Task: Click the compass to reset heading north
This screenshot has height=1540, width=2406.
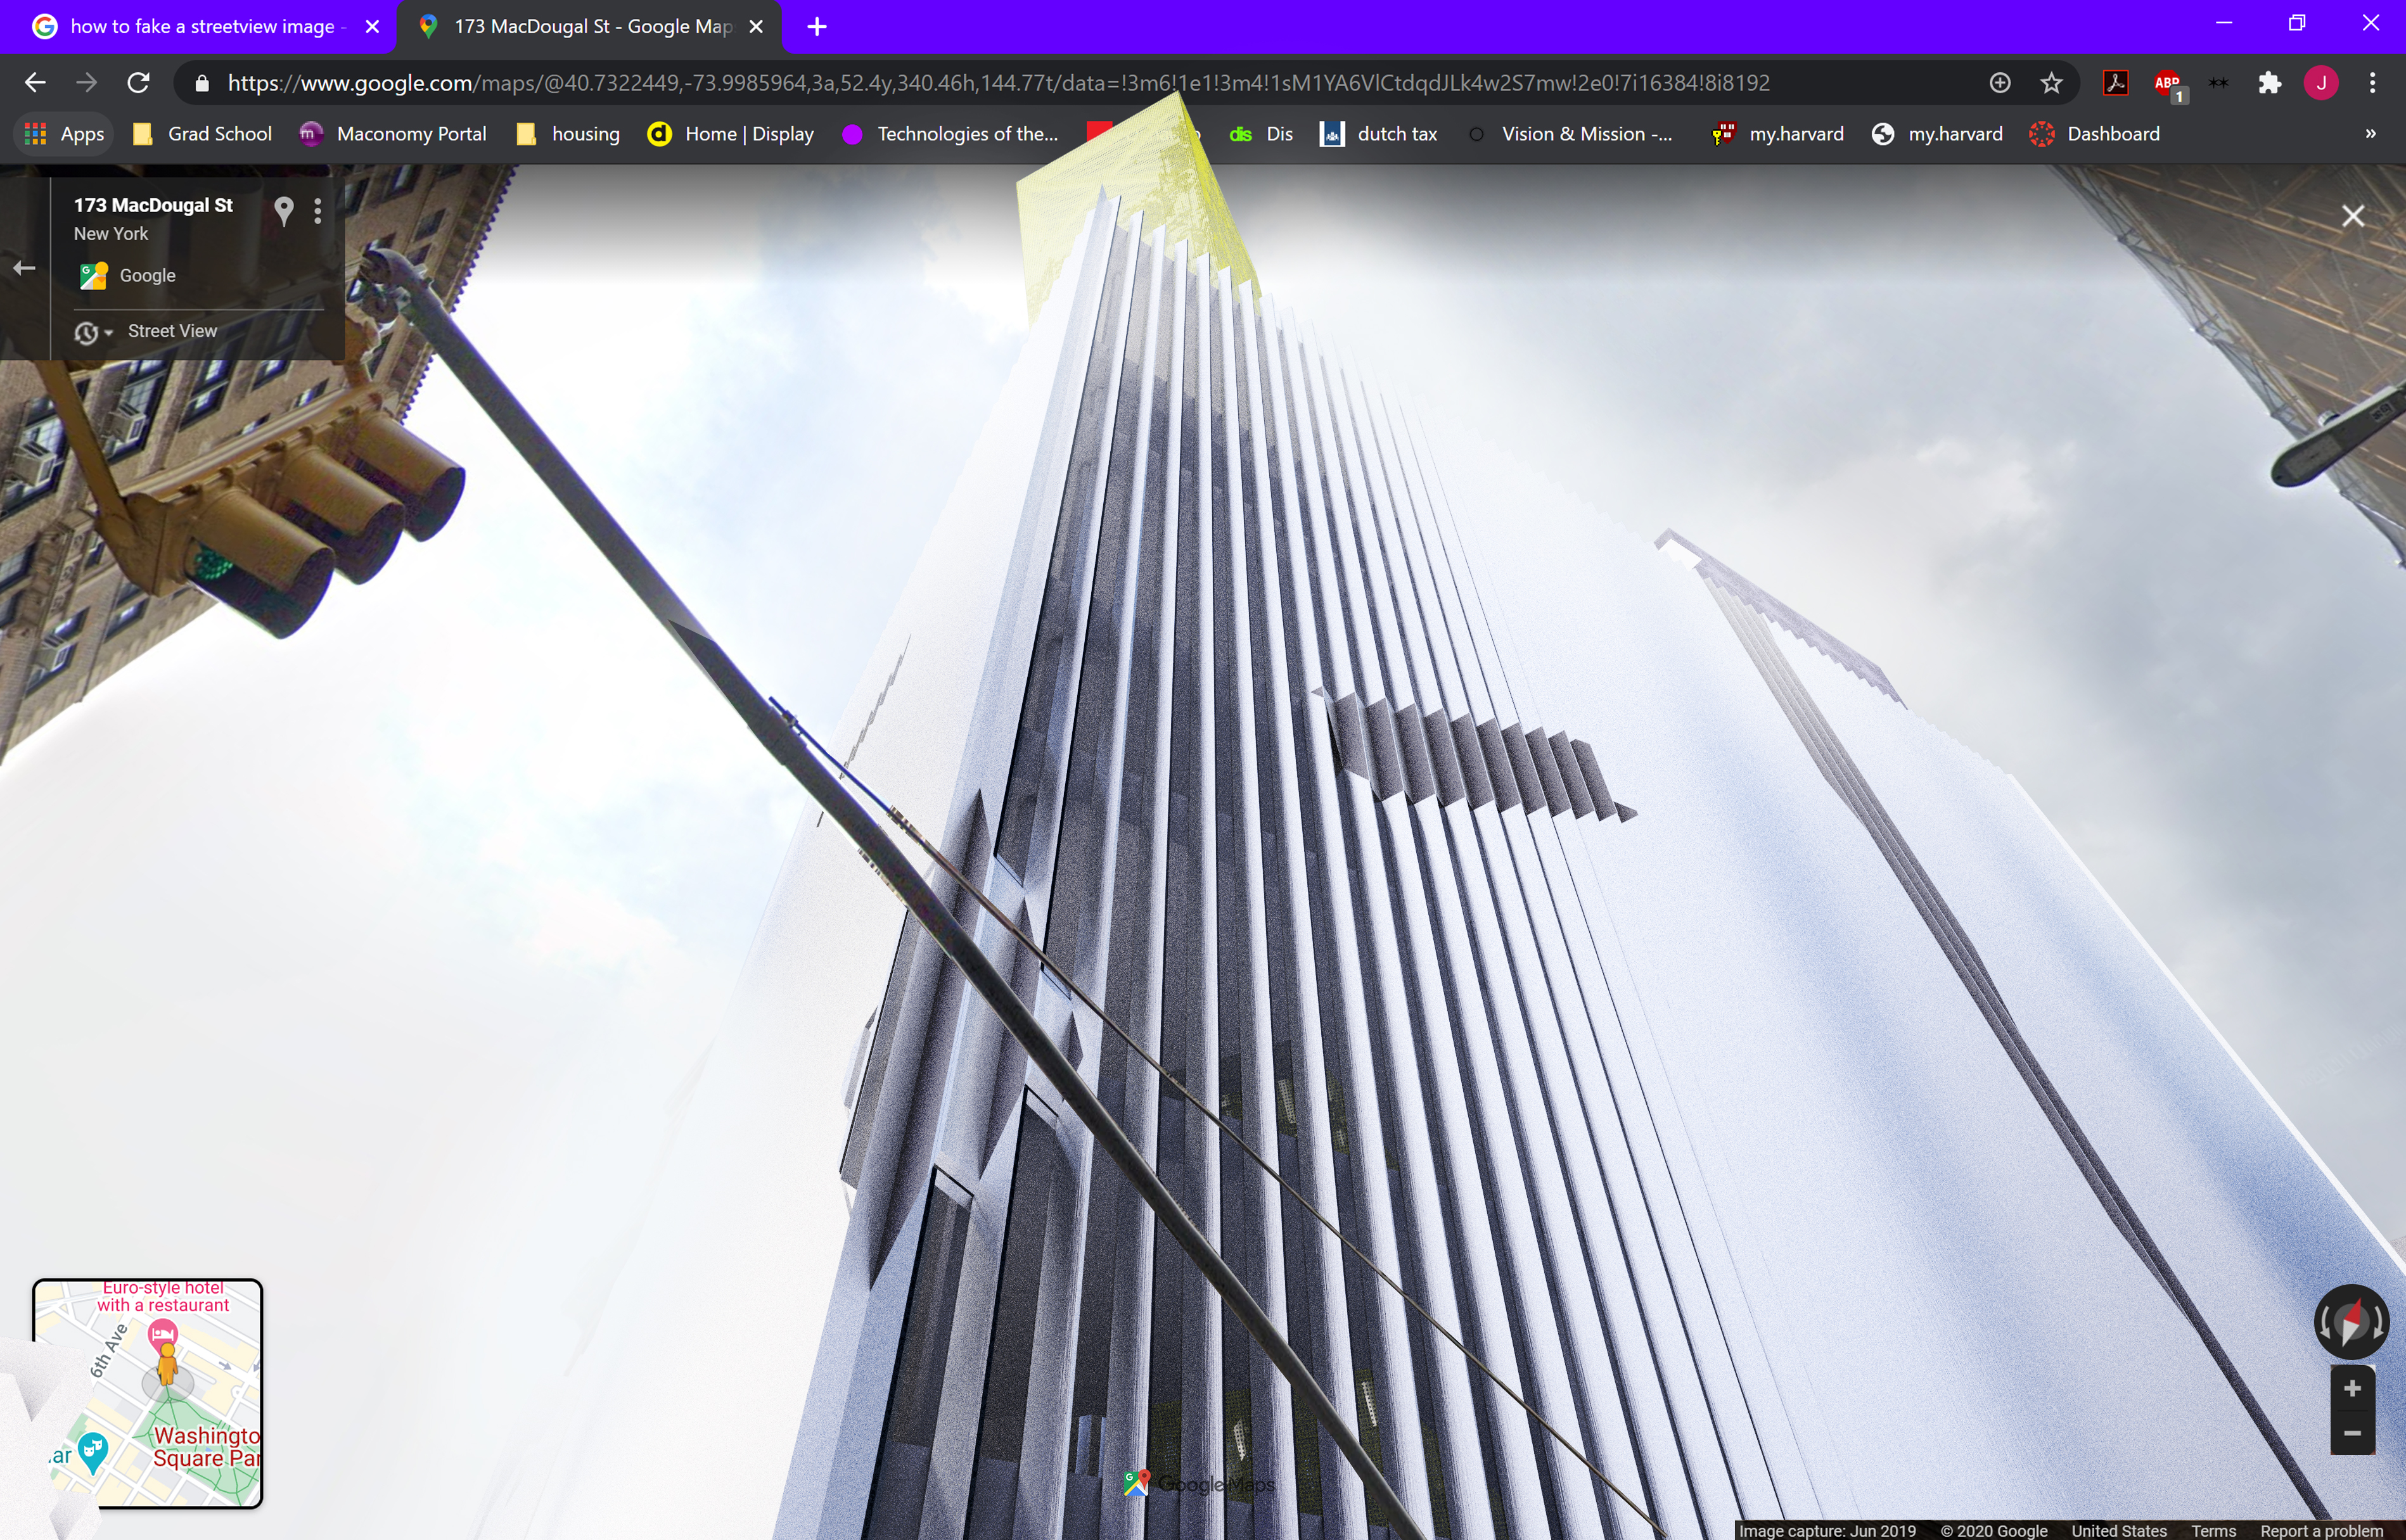Action: pyautogui.click(x=2351, y=1322)
